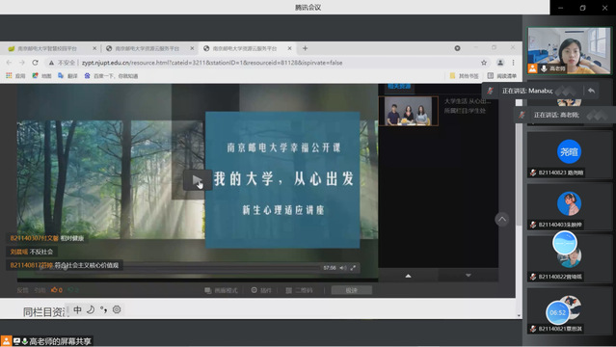Switch to second browser tab
The image size is (616, 347).
[x=147, y=48]
